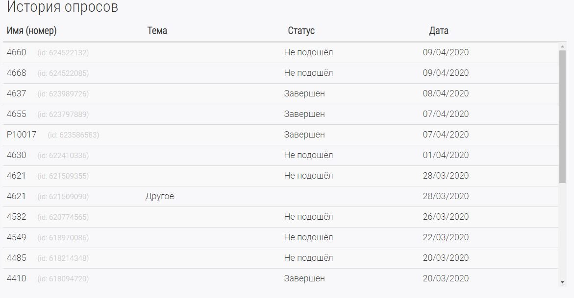This screenshot has height=298, width=574.
Task: Click the Завершен status for 4655
Action: point(304,114)
